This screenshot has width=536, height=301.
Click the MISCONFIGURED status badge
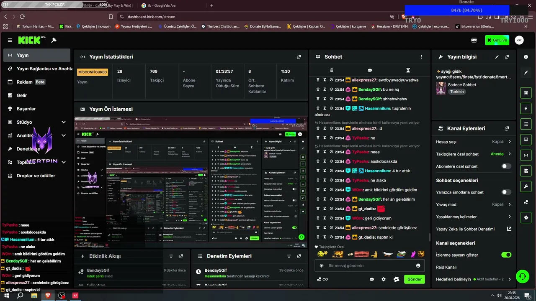(x=93, y=72)
